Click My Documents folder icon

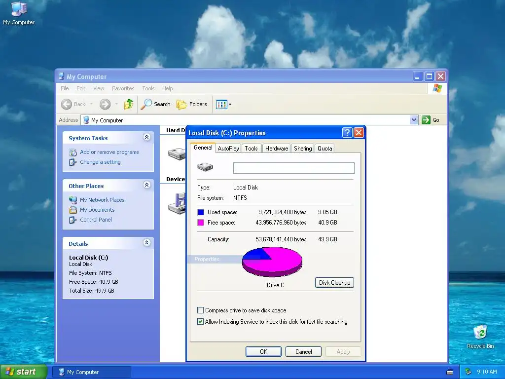tap(73, 210)
